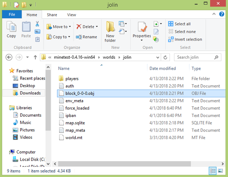Click the search magnifier icon

(216, 57)
